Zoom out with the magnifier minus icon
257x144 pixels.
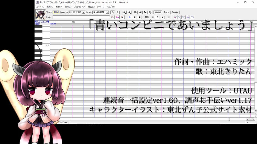coord(129,12)
